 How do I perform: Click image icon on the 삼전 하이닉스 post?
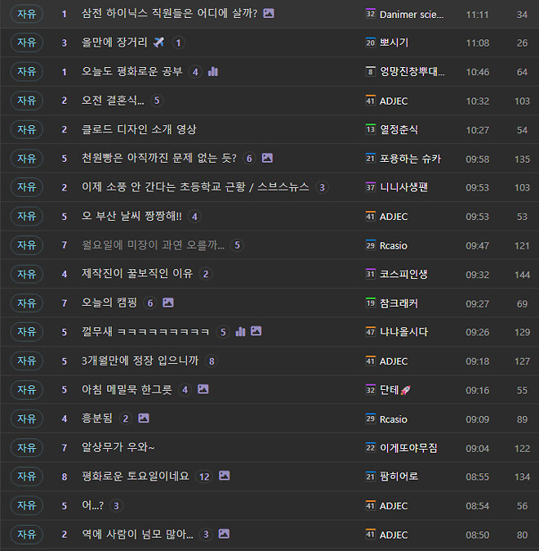(x=269, y=14)
